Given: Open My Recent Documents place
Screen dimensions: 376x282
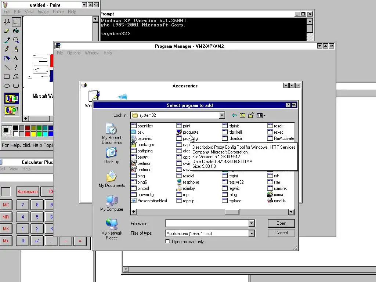Looking at the screenshot, I should coord(112,133).
